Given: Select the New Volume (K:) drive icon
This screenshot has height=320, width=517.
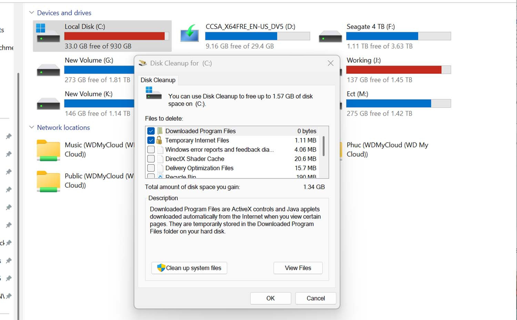Looking at the screenshot, I should click(x=48, y=104).
